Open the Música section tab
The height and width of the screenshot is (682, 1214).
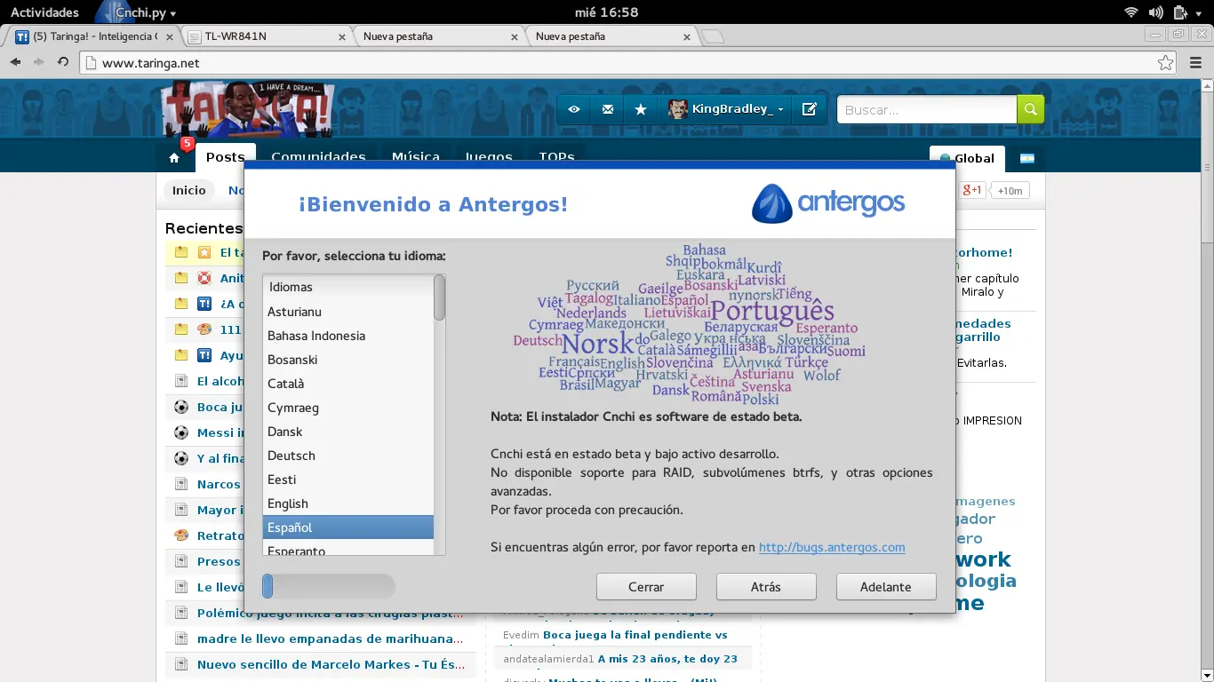(x=416, y=157)
